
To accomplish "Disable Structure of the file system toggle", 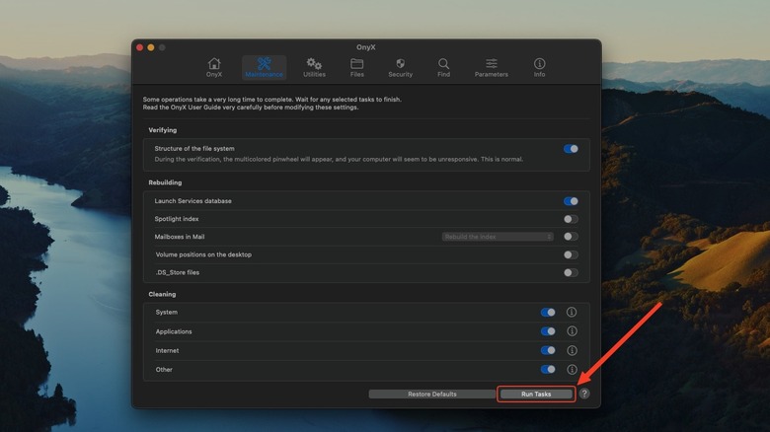I will [571, 149].
